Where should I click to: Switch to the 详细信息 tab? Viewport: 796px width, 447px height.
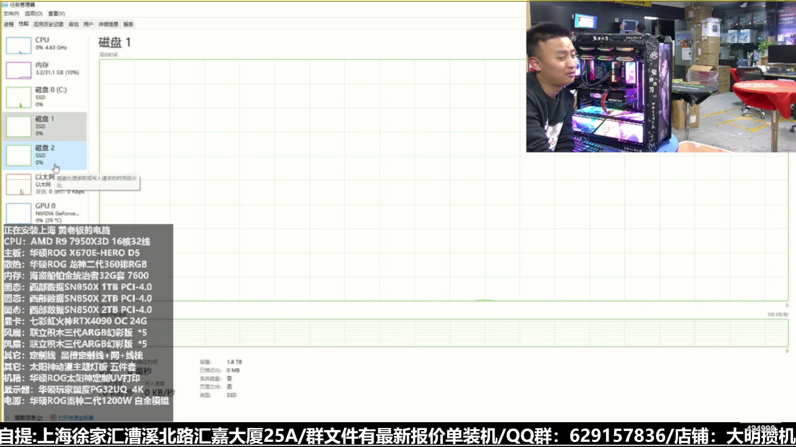(x=108, y=24)
